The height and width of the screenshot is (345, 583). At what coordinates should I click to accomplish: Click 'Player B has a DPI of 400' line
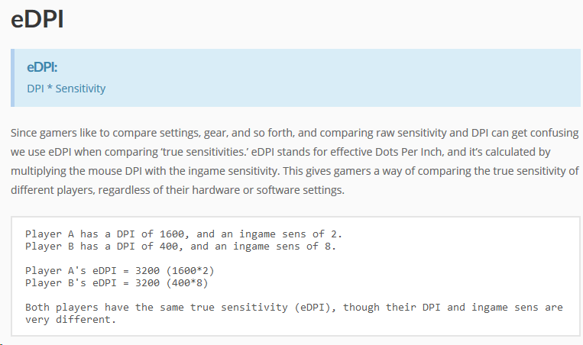pyautogui.click(x=180, y=247)
